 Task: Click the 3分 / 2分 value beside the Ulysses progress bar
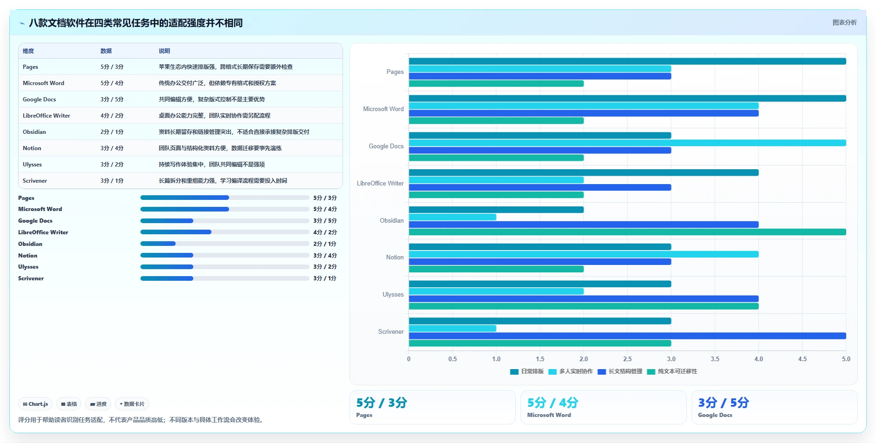pos(325,267)
